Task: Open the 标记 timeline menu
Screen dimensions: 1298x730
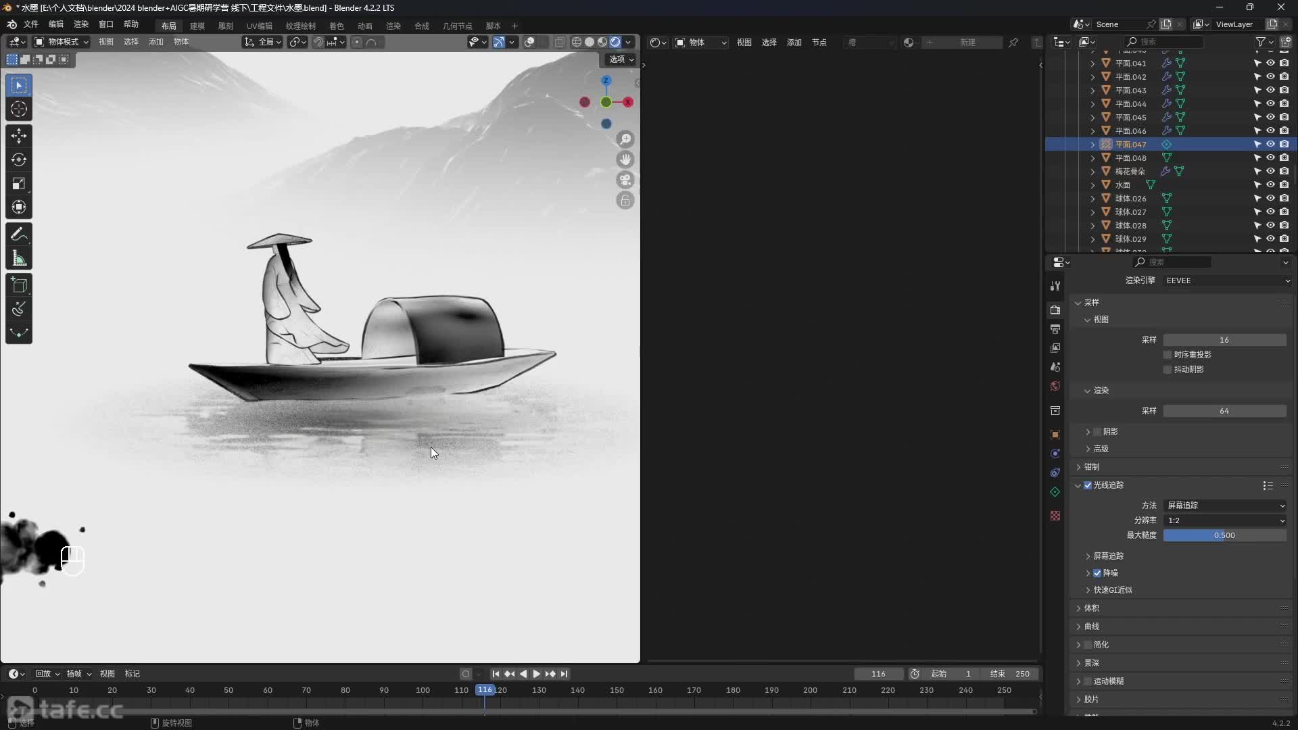Action: point(133,674)
